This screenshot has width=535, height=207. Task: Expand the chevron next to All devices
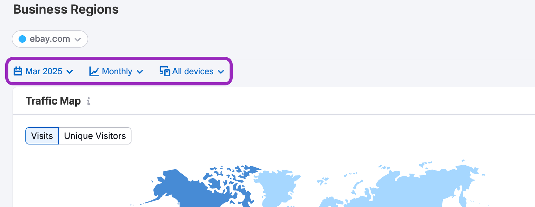click(x=221, y=72)
